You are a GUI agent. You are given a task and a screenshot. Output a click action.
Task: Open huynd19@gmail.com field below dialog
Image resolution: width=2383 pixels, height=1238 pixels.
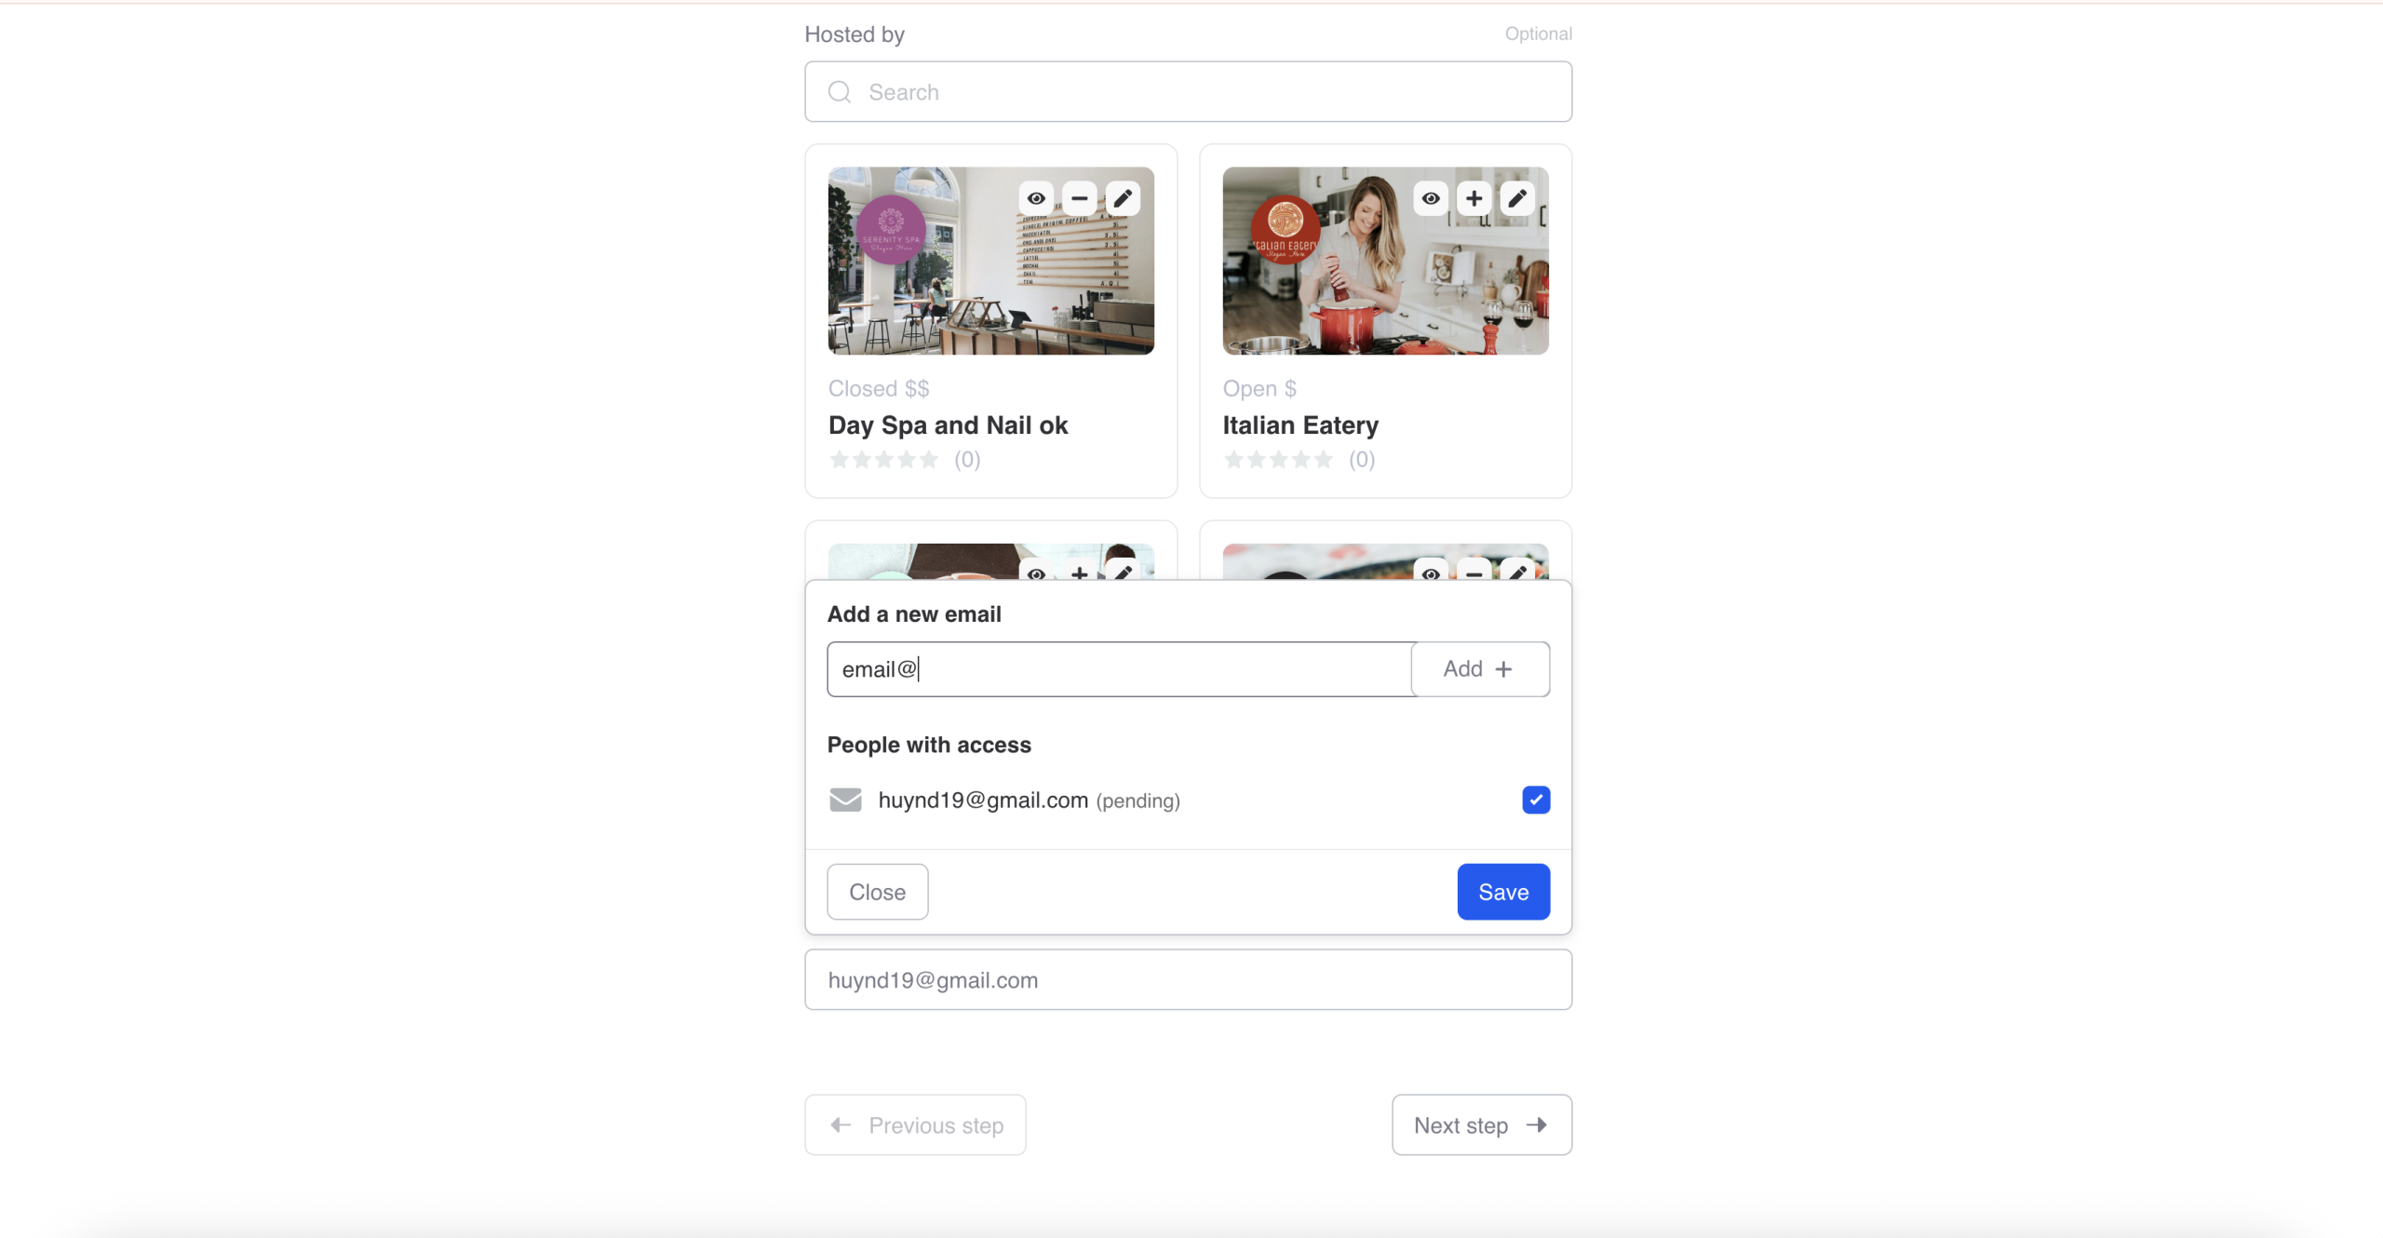[1188, 980]
